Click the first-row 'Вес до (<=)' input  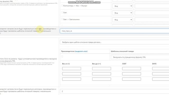coord(101,69)
